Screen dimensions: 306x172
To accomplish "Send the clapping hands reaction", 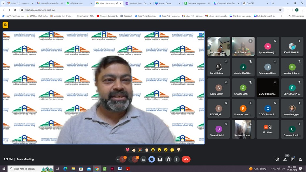I will (x=146, y=150).
